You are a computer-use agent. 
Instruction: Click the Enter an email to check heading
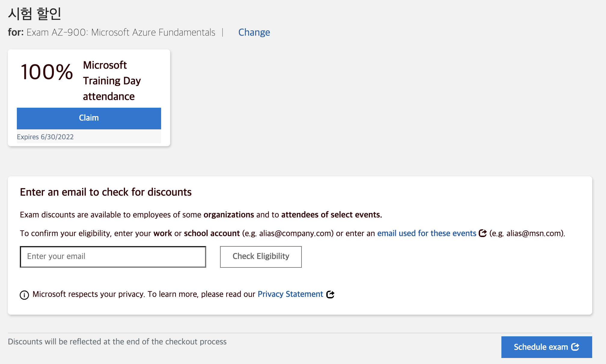106,192
